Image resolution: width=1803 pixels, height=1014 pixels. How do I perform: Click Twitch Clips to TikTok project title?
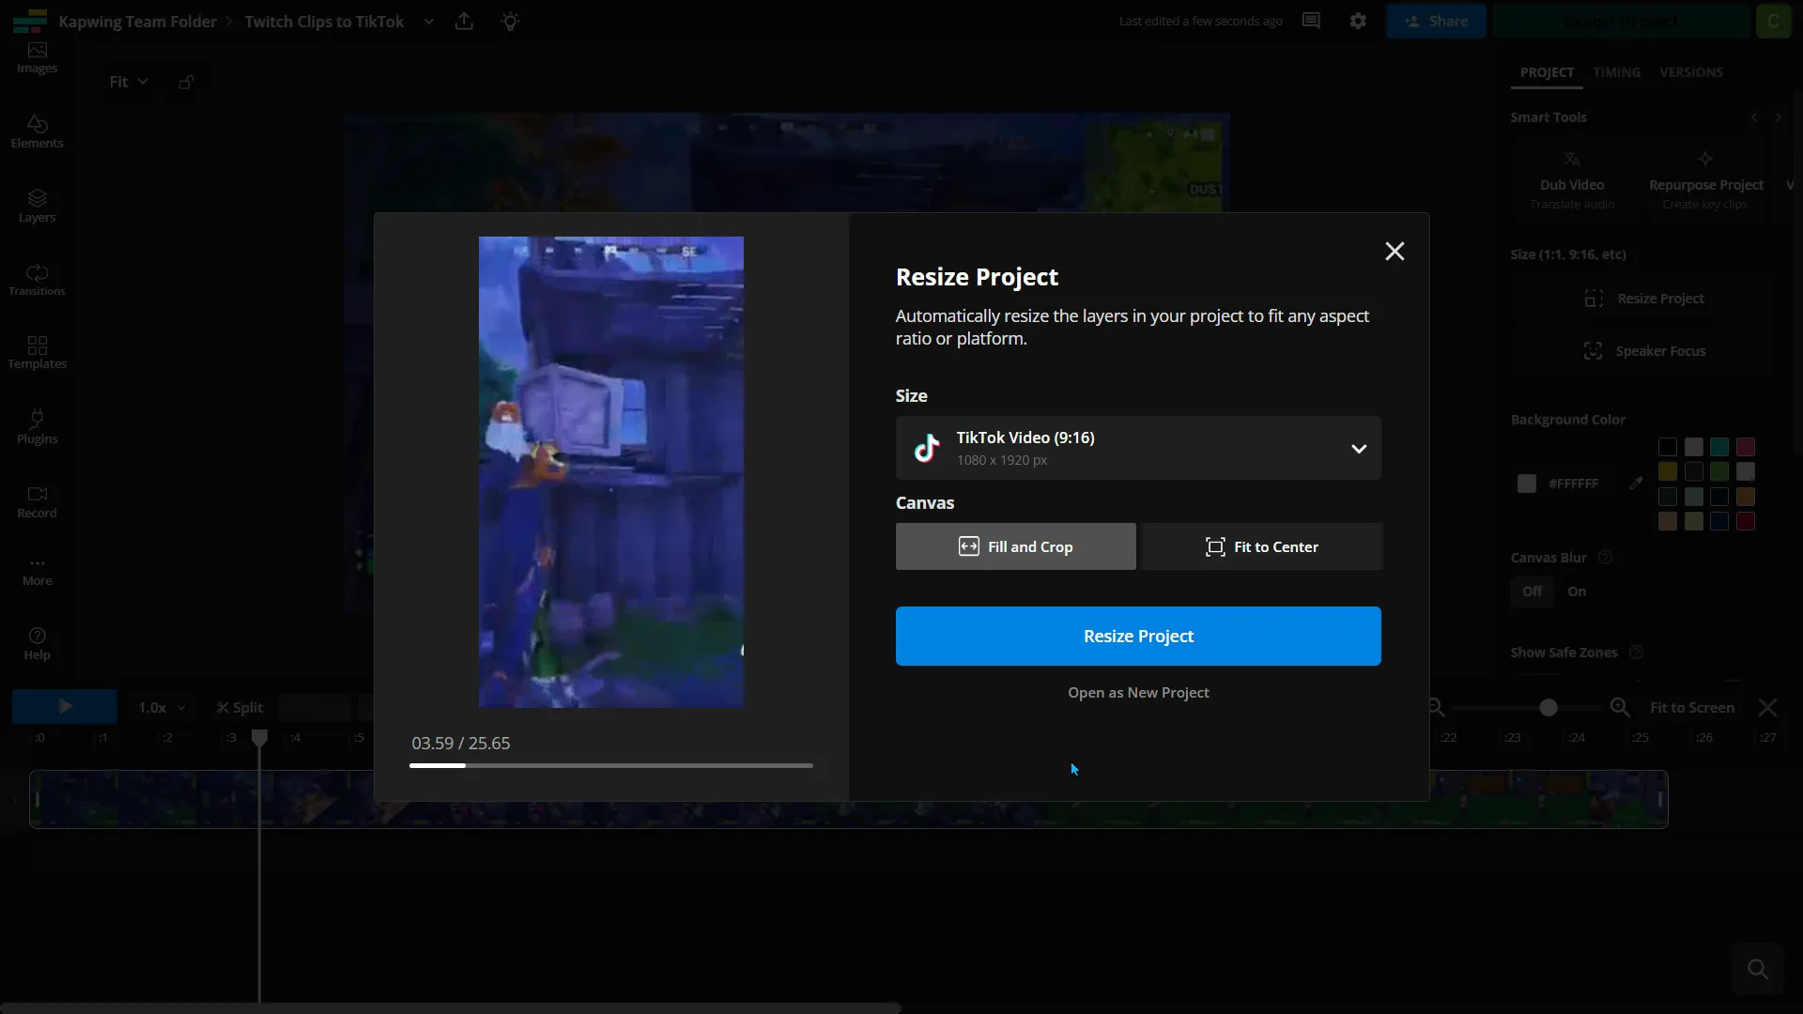click(x=324, y=21)
